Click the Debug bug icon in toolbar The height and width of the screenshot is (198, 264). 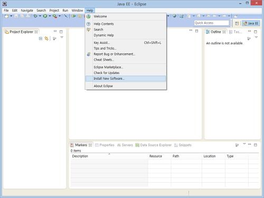click(35, 16)
